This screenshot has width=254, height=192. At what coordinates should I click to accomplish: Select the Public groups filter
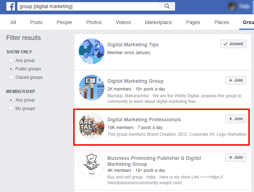tap(11, 69)
